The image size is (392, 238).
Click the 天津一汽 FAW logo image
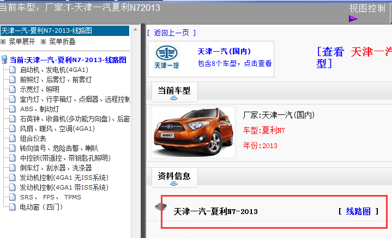(x=166, y=57)
